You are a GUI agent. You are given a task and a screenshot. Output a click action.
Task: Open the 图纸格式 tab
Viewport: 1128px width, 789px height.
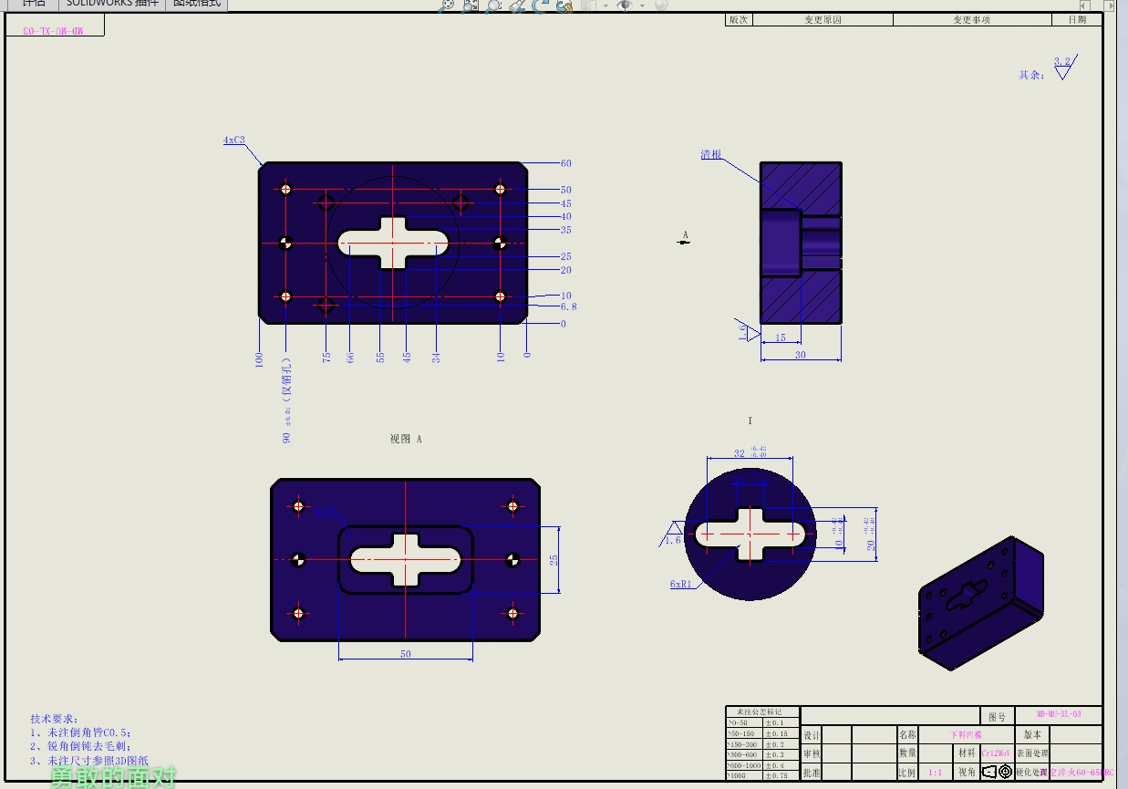click(x=197, y=4)
